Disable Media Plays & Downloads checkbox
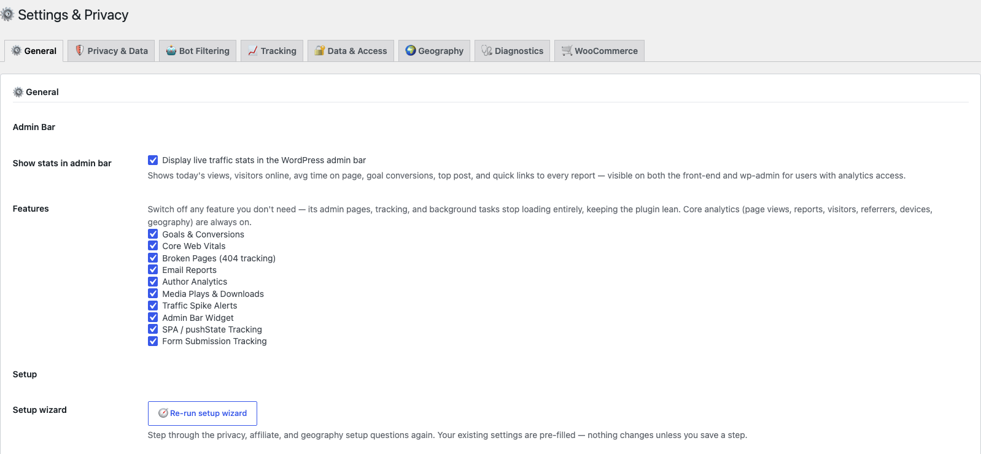 point(153,293)
